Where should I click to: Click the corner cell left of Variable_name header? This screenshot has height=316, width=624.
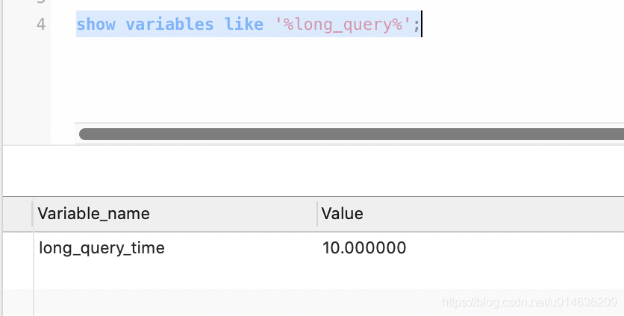(17, 214)
